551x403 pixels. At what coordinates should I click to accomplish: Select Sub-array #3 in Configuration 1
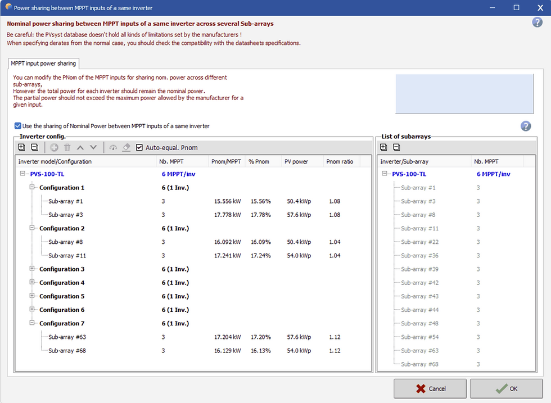point(66,215)
